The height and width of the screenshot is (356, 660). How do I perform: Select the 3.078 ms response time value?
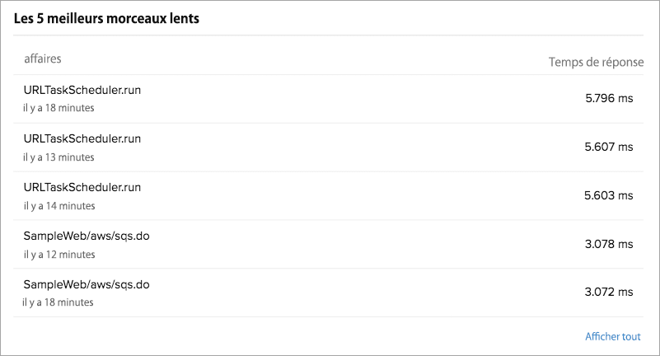tap(608, 244)
